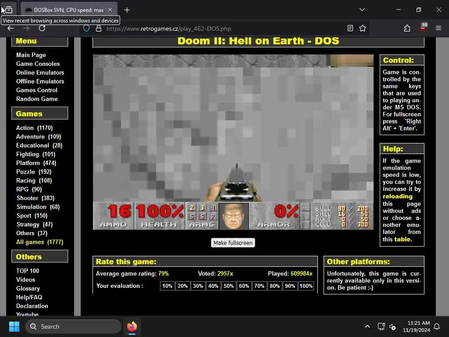Open the Glossary page
This screenshot has width=449, height=337.
tap(28, 289)
